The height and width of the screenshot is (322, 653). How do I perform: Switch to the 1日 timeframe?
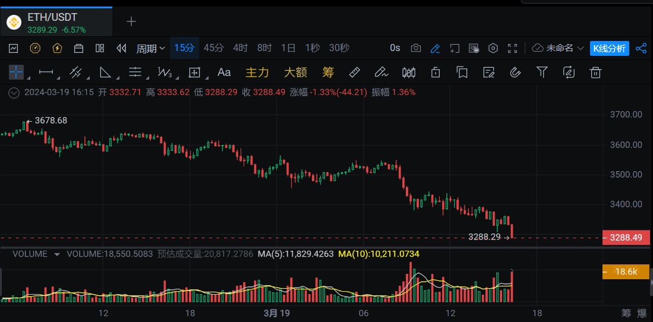(x=288, y=48)
